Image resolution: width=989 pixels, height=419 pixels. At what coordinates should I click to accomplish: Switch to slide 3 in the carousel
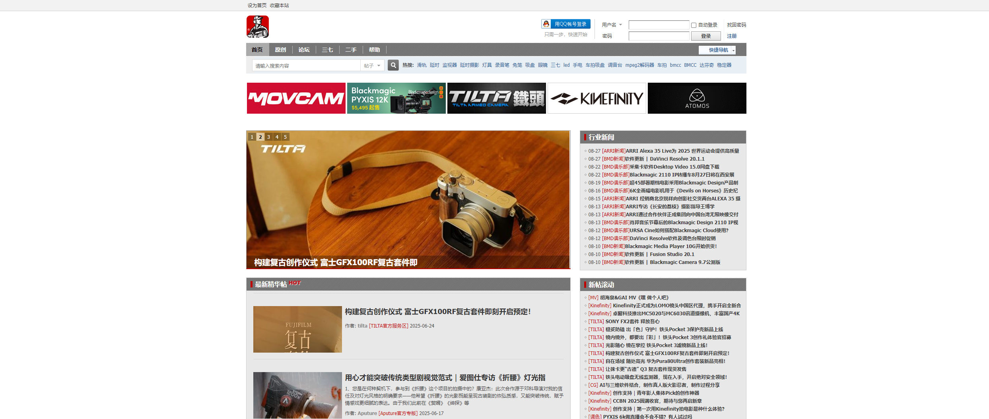coord(268,137)
